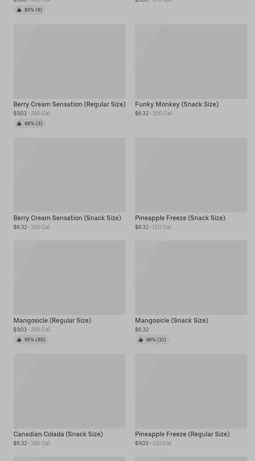Open Pineapple Freeze (Snack Size) image
This screenshot has height=461, width=255.
point(191,175)
